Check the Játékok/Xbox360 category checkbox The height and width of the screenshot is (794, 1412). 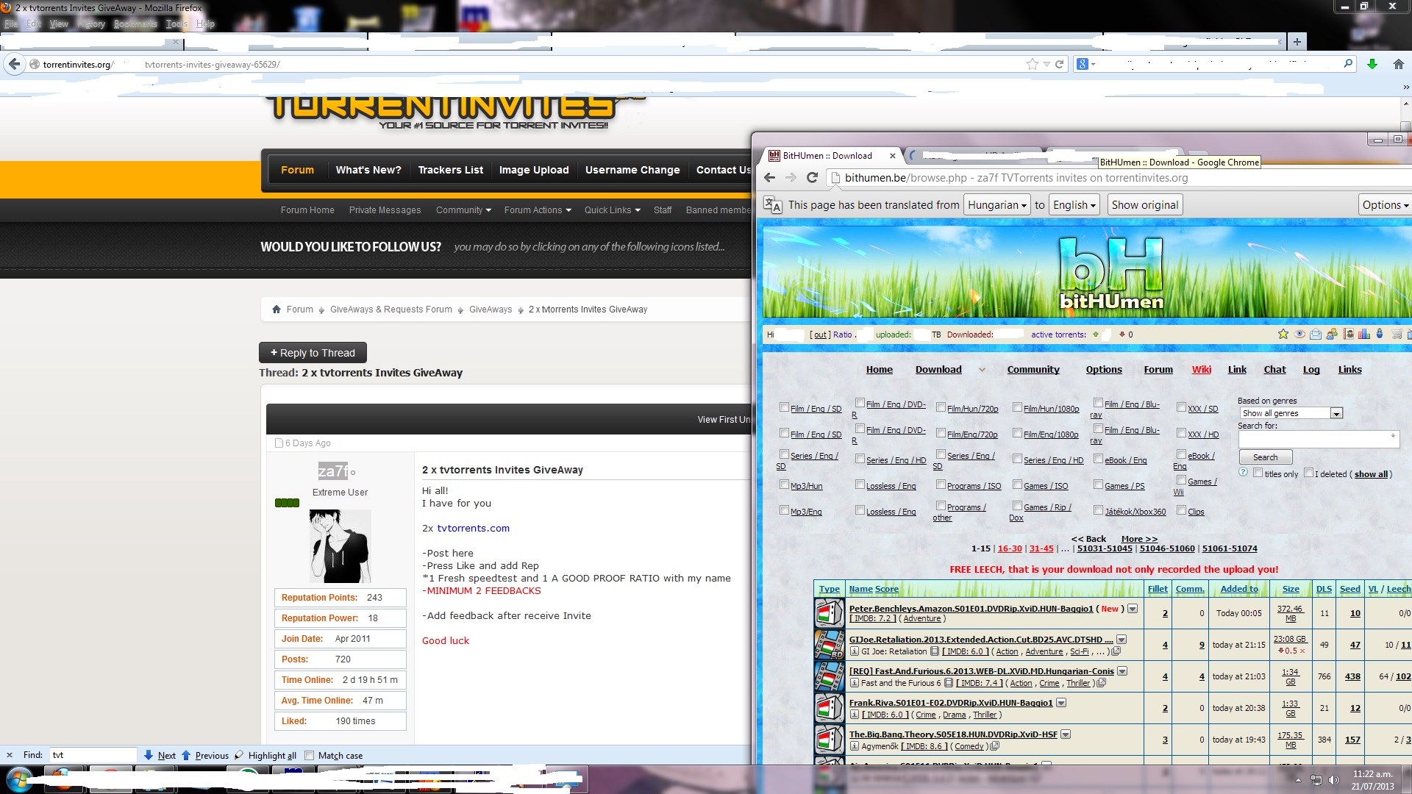click(1098, 509)
